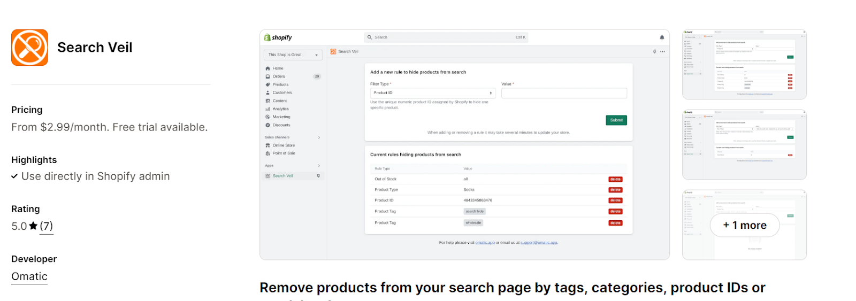The height and width of the screenshot is (301, 856).
Task: Click the Marketing sidebar label
Action: [281, 117]
